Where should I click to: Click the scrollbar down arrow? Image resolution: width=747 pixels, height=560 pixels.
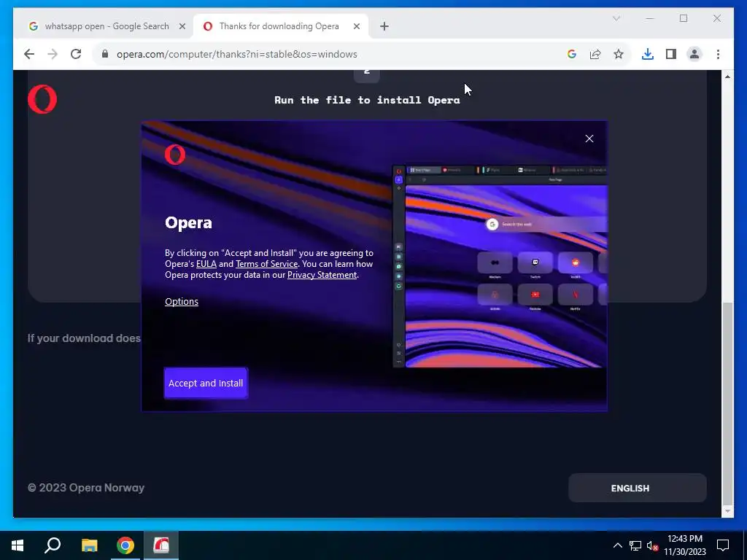(727, 511)
